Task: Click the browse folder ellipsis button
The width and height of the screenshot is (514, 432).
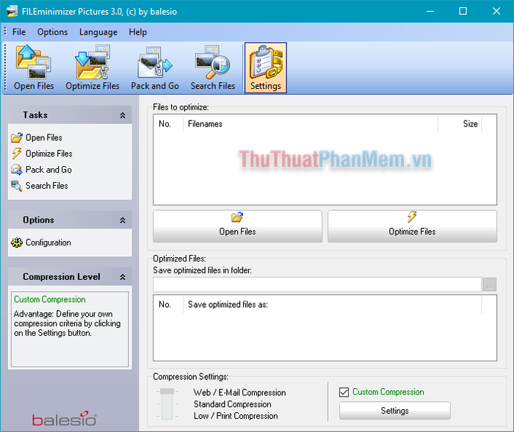Action: point(490,285)
